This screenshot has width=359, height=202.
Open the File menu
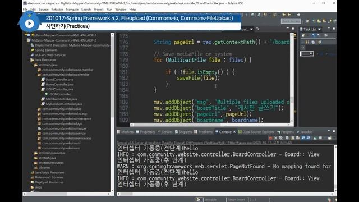(x=25, y=10)
